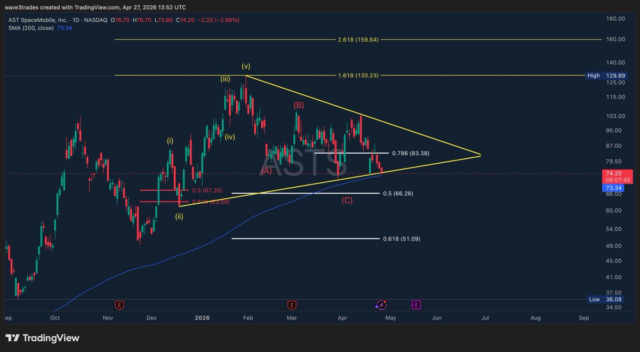640x352 pixels.
Task: Select the 2.618 (159.64) Fibonacci label
Action: point(358,40)
